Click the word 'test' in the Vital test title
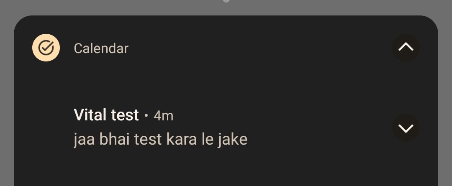452x186 pixels. [125, 115]
